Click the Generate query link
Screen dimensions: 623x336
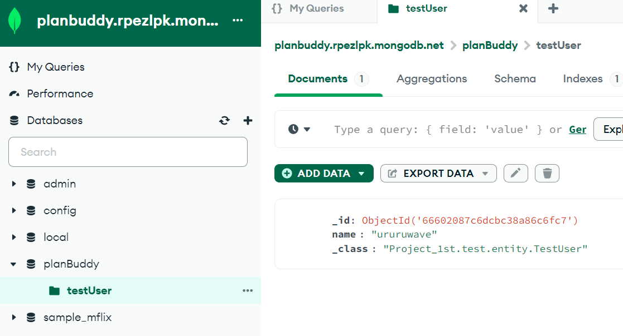coord(578,130)
